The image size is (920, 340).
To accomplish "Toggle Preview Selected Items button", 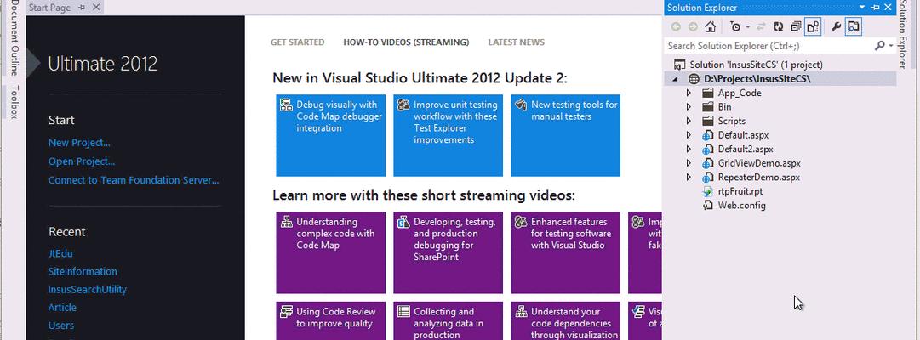I will pyautogui.click(x=854, y=26).
